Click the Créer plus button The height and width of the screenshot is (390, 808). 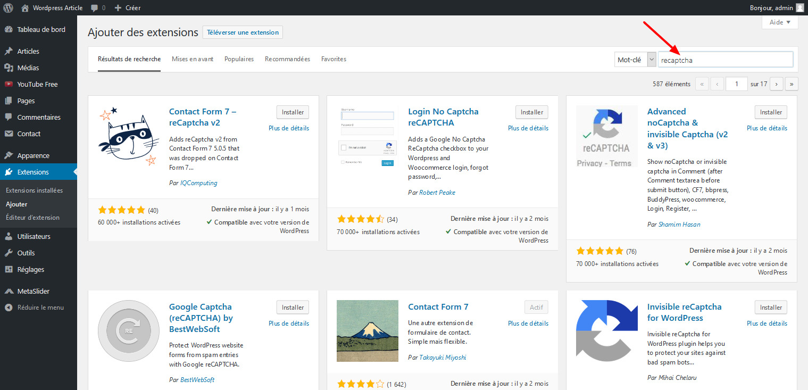(128, 8)
